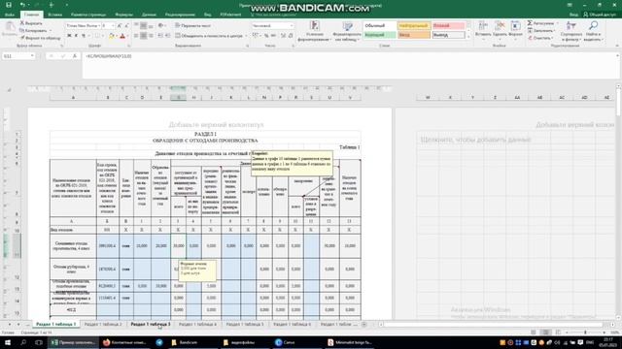Viewport: 622px width, 349px height.
Task: Open the Данные ribbon tab
Action: [149, 15]
